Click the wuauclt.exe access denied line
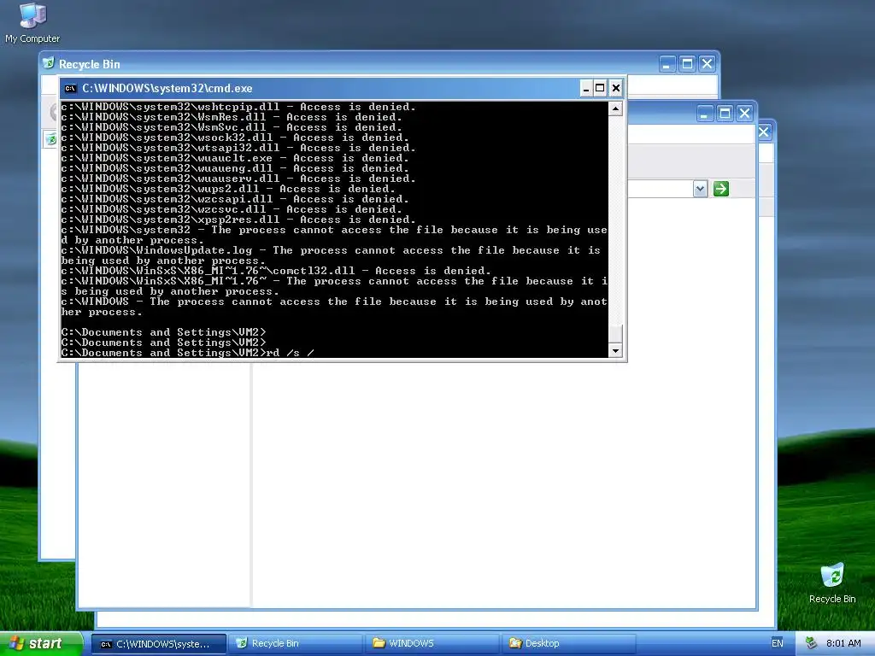The image size is (875, 656). click(235, 158)
